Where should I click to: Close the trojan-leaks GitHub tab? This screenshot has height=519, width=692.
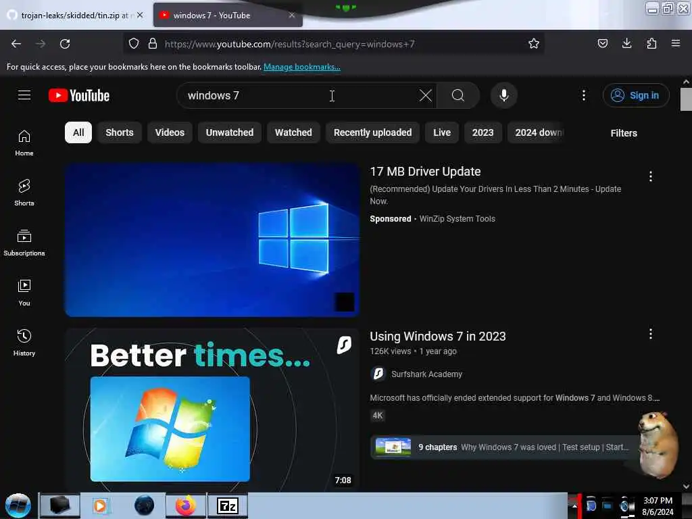tap(140, 15)
